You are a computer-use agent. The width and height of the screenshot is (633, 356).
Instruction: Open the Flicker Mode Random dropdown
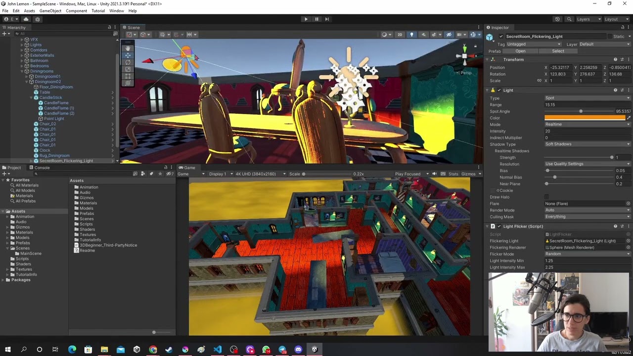588,254
